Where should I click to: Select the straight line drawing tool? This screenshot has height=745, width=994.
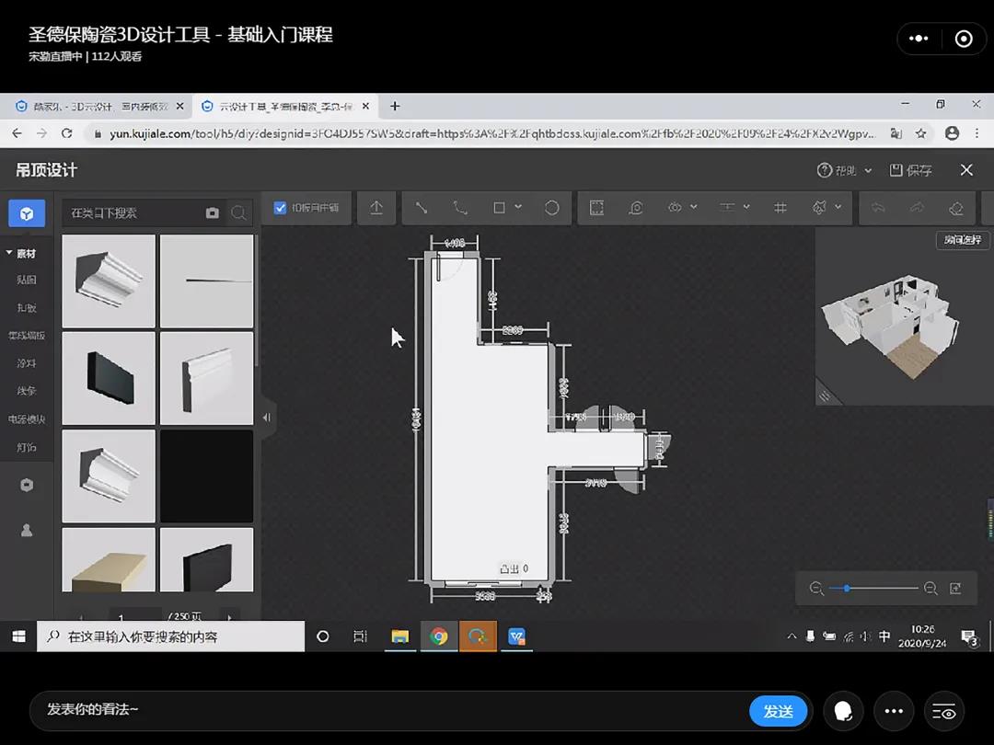pos(422,208)
